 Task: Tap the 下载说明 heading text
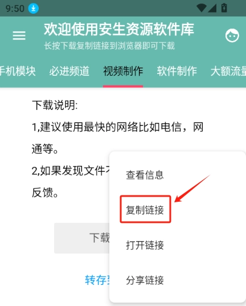coord(55,105)
